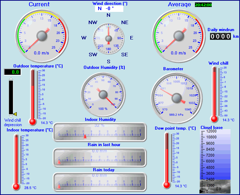Click the red pointer on Rain today scale
Screen dimensions: 240x195
pyautogui.click(x=59, y=186)
